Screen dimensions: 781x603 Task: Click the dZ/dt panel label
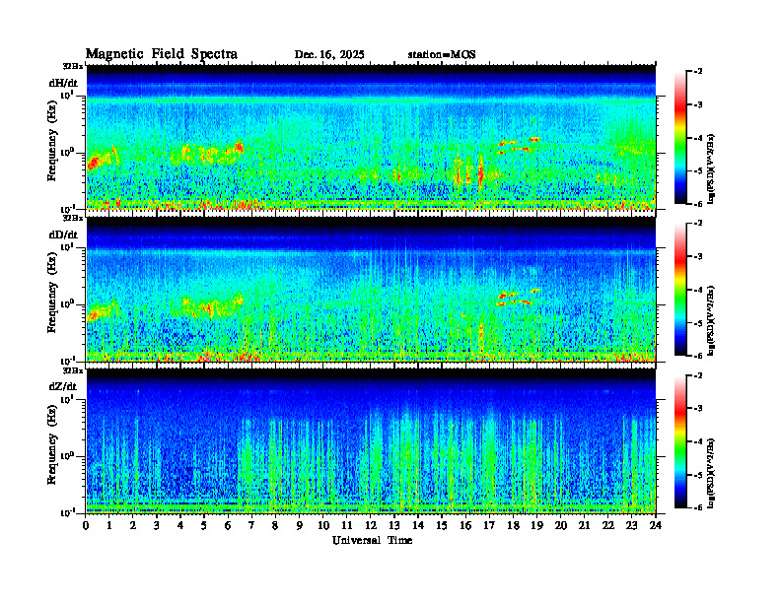(x=63, y=386)
